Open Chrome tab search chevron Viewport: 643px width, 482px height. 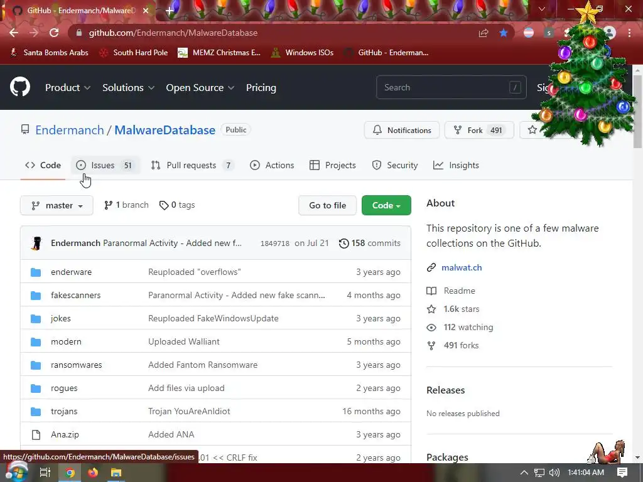click(542, 9)
